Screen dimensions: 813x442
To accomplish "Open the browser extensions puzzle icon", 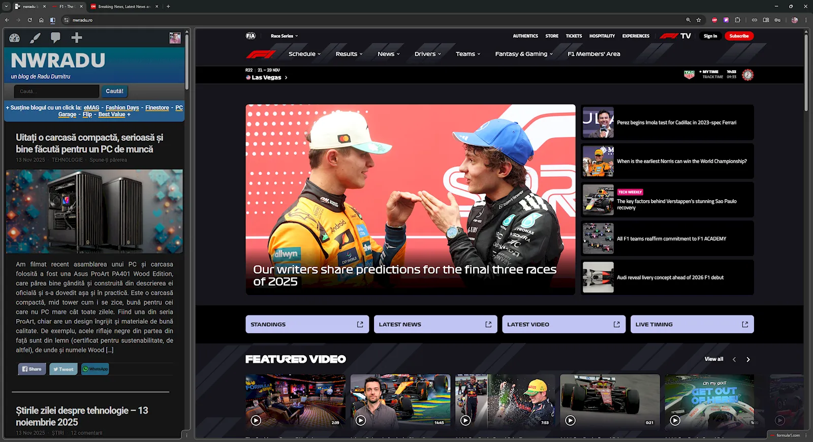I will coord(737,20).
